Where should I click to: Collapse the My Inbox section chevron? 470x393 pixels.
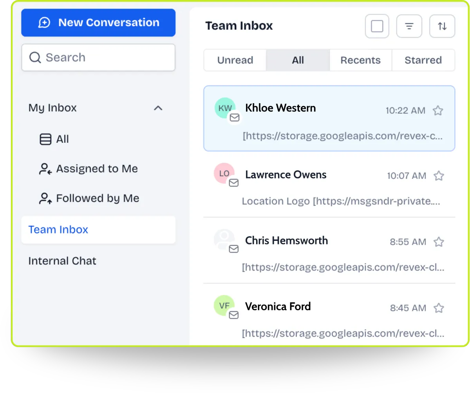pyautogui.click(x=158, y=108)
